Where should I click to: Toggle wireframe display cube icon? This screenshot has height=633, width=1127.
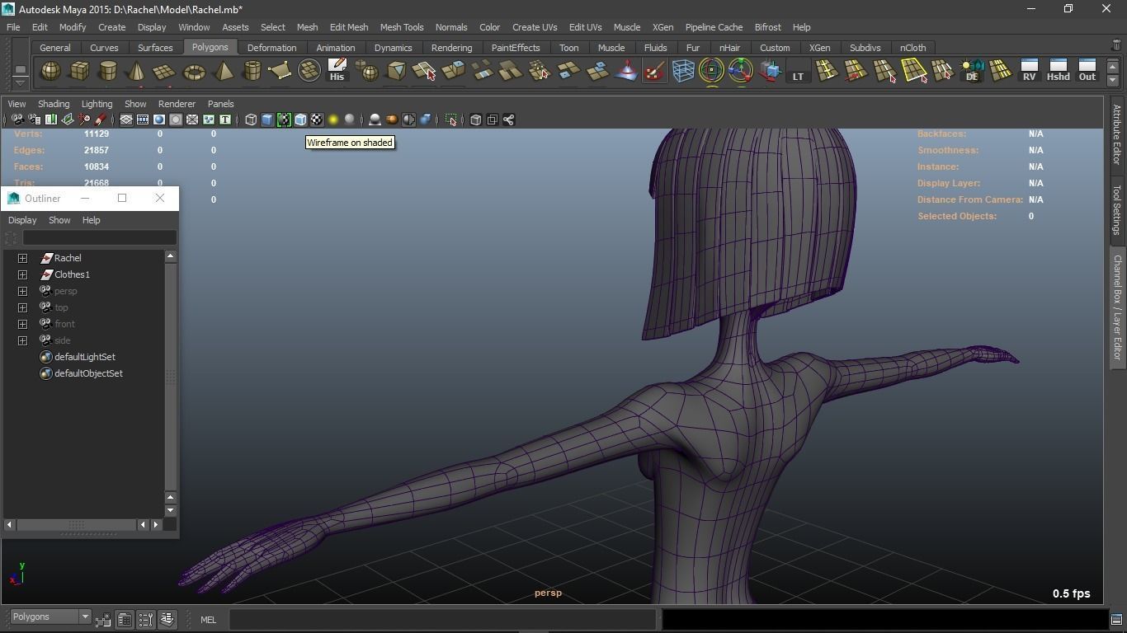click(251, 120)
